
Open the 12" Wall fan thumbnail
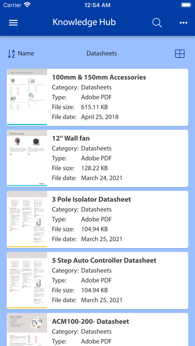coord(27,158)
